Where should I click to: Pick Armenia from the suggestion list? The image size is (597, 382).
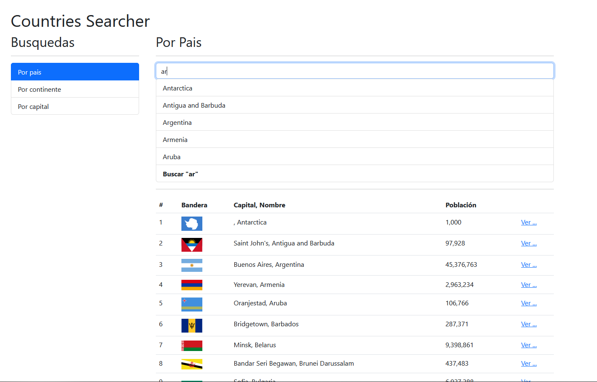(355, 139)
